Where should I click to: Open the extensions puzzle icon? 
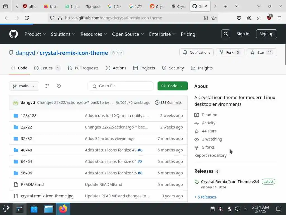point(259,18)
